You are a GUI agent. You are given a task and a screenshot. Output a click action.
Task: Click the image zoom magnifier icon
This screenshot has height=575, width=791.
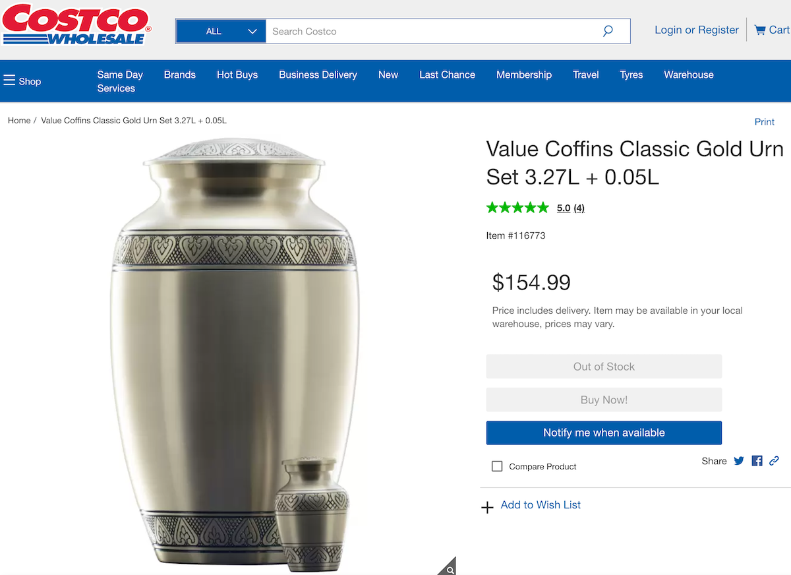[450, 569]
